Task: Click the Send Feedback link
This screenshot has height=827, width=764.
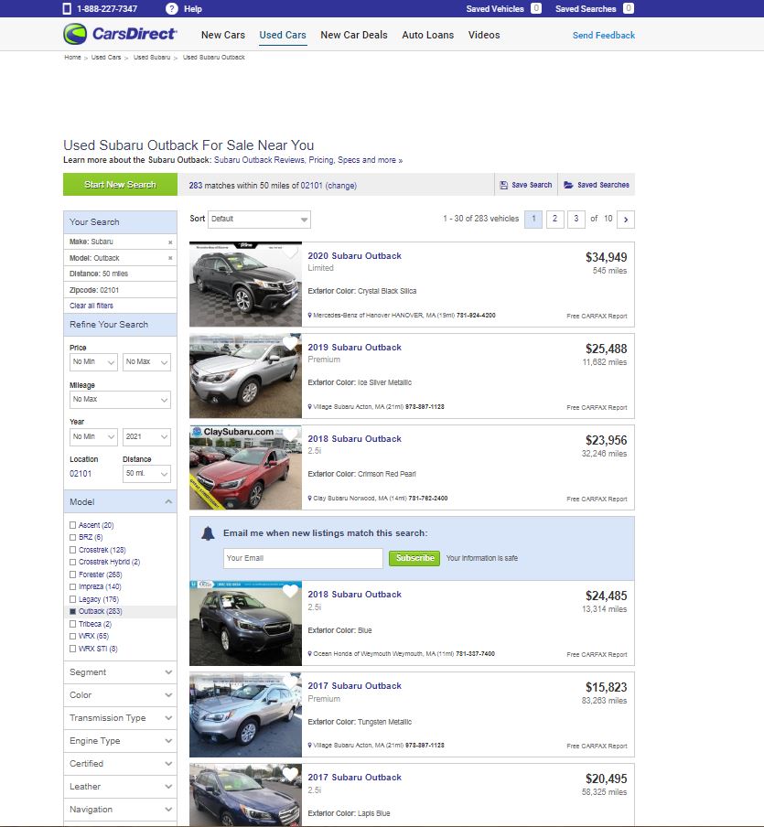Action: tap(604, 36)
